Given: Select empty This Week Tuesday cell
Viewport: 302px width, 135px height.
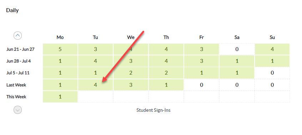Looking at the screenshot, I should pyautogui.click(x=95, y=97).
